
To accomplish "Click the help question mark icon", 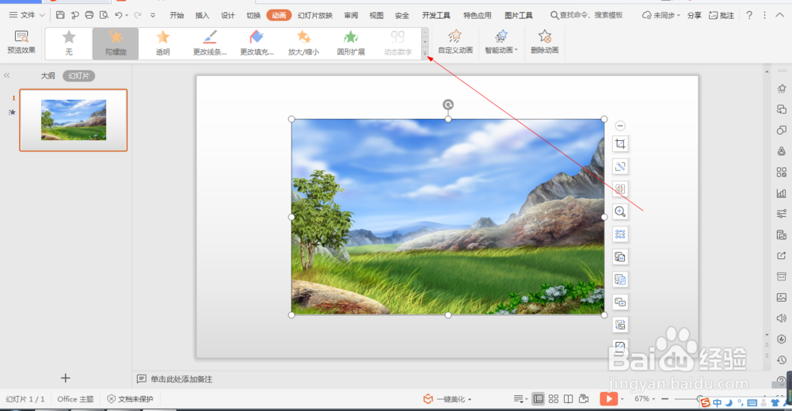I will (x=749, y=15).
